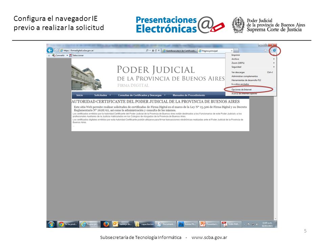Open Seguridad submenu in Tools menu
This screenshot has width=325, height=243.
(251, 67)
